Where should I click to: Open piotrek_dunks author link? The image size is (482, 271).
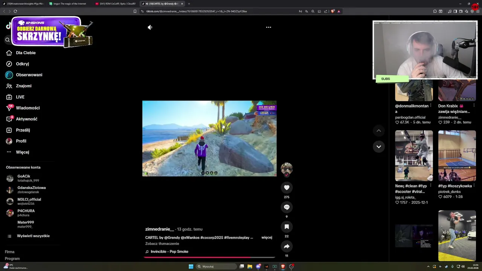coord(449,192)
